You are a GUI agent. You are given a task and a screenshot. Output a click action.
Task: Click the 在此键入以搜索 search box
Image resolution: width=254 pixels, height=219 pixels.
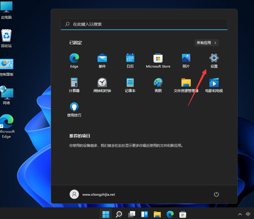144,24
